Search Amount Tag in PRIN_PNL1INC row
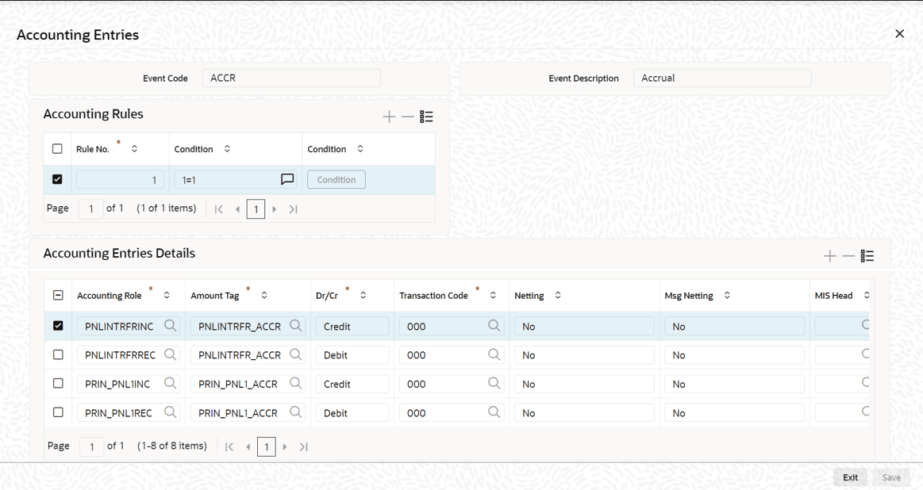 [295, 383]
